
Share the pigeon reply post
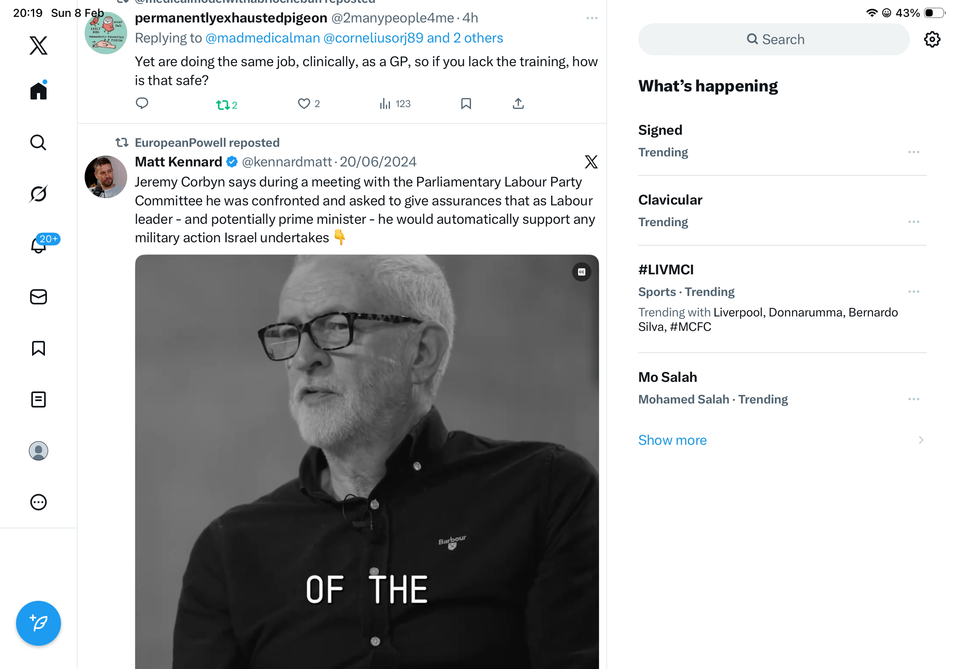(518, 103)
